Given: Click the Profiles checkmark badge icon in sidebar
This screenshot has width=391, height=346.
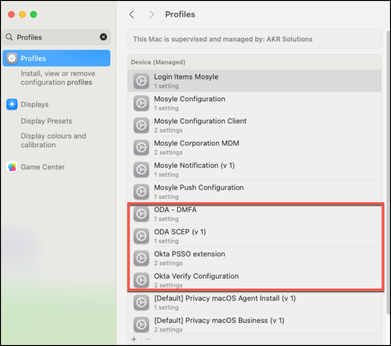Looking at the screenshot, I should 12,58.
